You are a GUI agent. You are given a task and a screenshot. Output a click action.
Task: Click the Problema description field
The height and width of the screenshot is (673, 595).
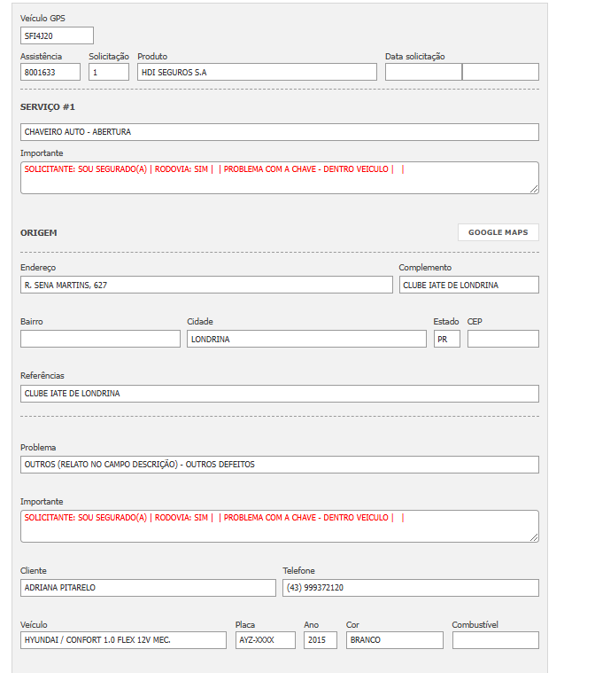pyautogui.click(x=279, y=465)
